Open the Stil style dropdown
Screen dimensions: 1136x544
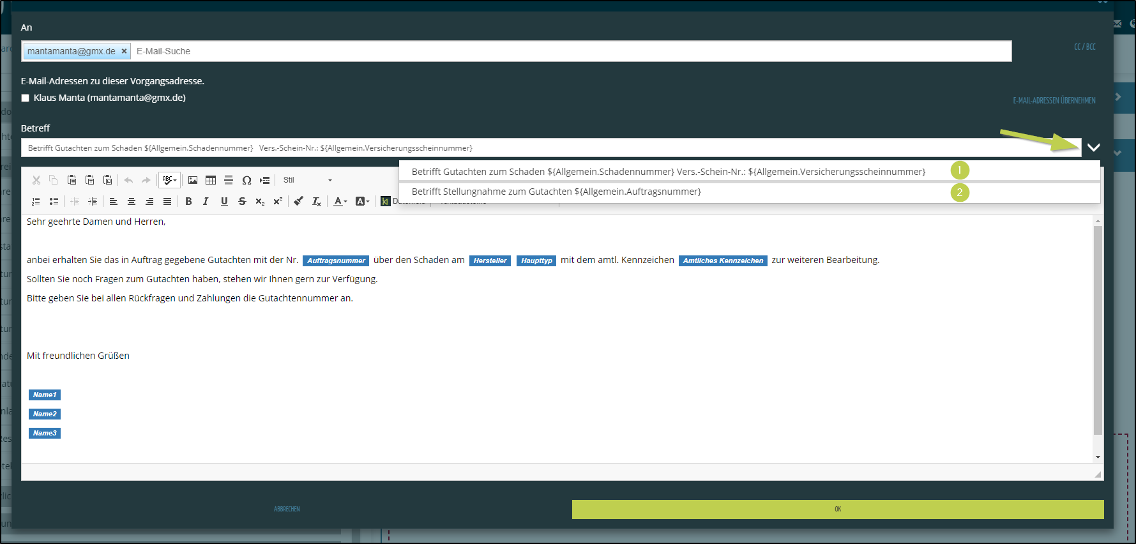[307, 180]
